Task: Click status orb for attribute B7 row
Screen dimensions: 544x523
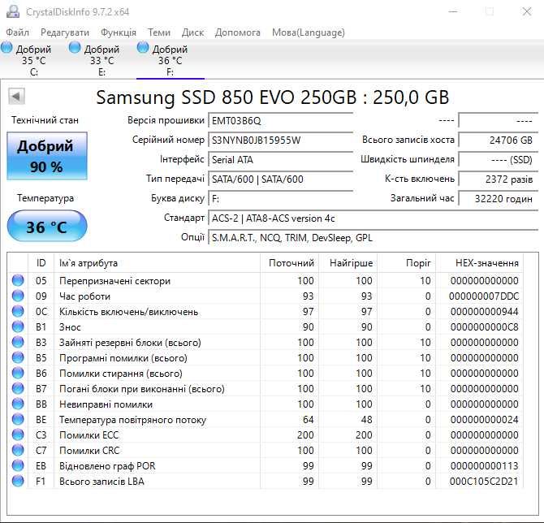Action: click(x=18, y=388)
